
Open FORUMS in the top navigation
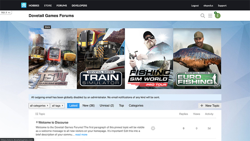(62, 5)
